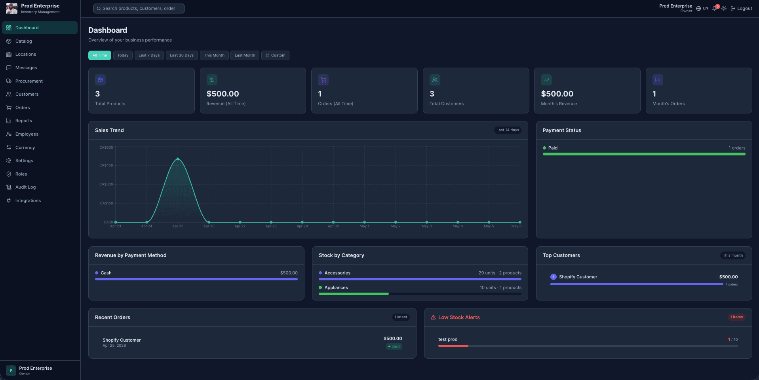The height and width of the screenshot is (380, 759).
Task: Click the Messages chat icon
Action: (9, 68)
